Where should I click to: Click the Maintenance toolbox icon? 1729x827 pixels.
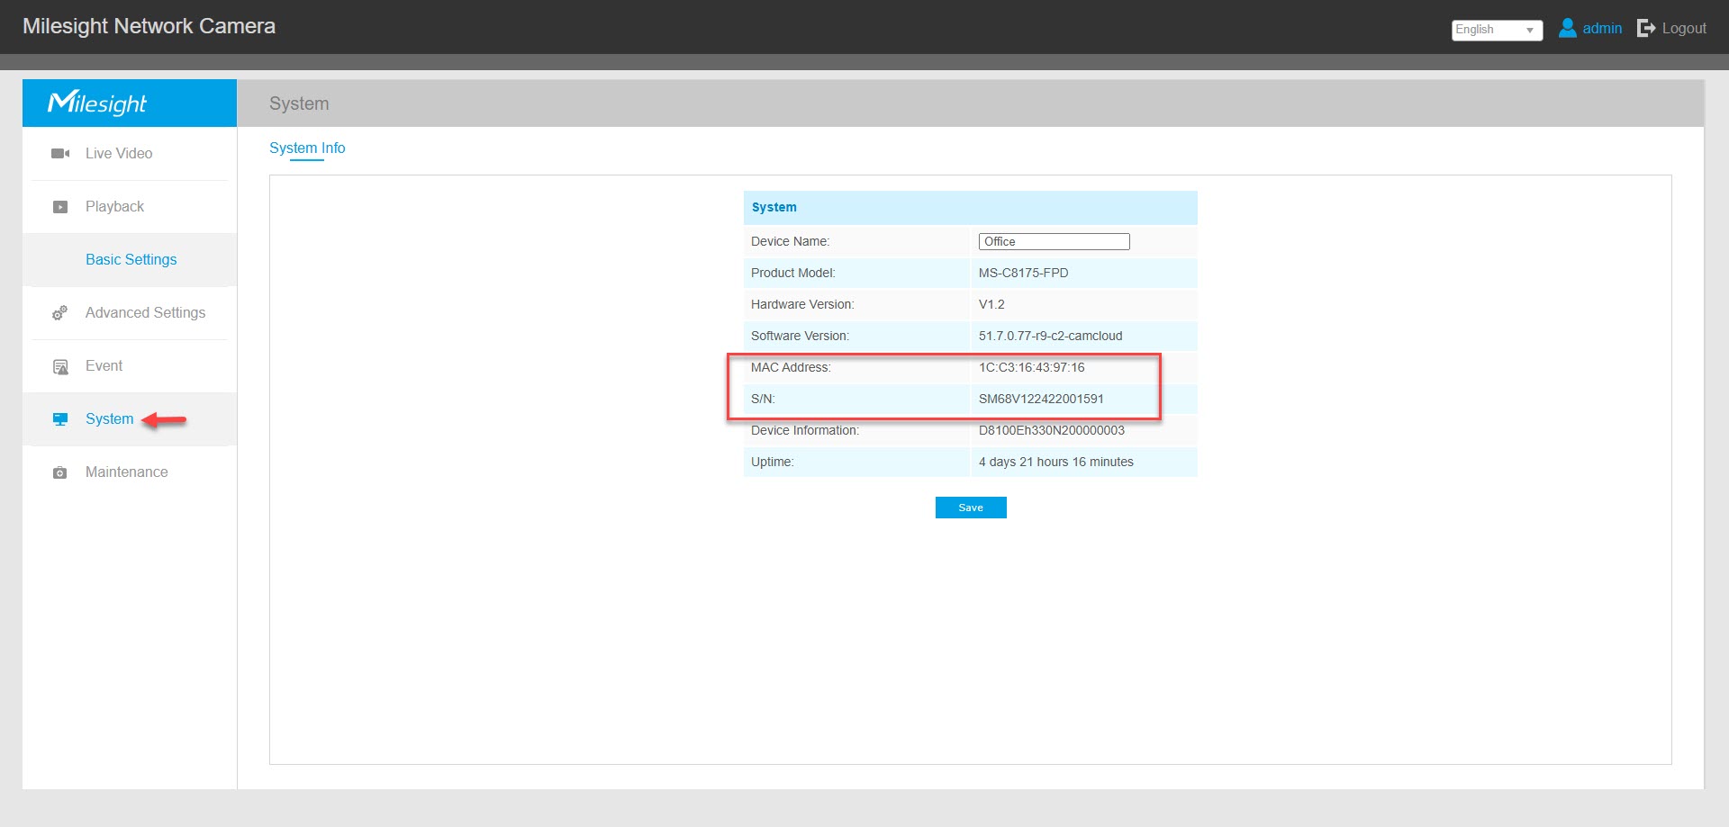click(x=60, y=472)
